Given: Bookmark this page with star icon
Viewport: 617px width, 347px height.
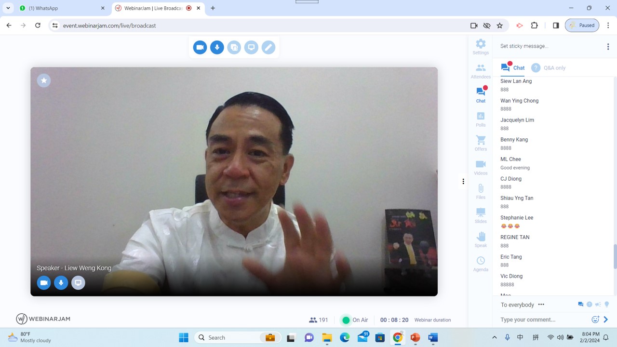Looking at the screenshot, I should tap(500, 26).
